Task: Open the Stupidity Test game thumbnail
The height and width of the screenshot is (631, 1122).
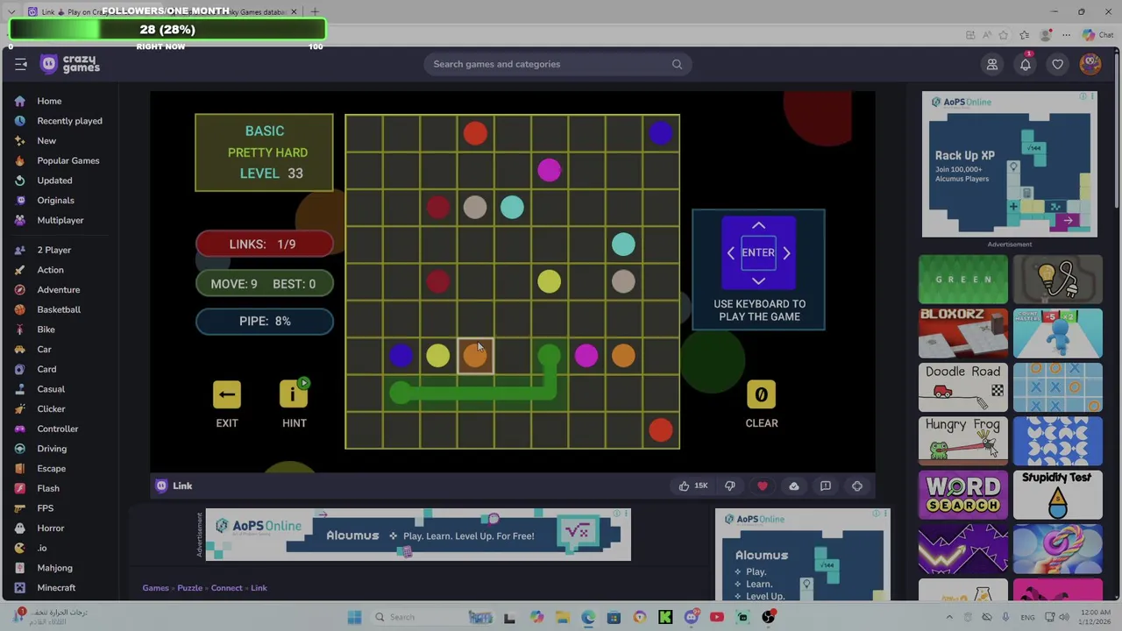Action: (1058, 495)
